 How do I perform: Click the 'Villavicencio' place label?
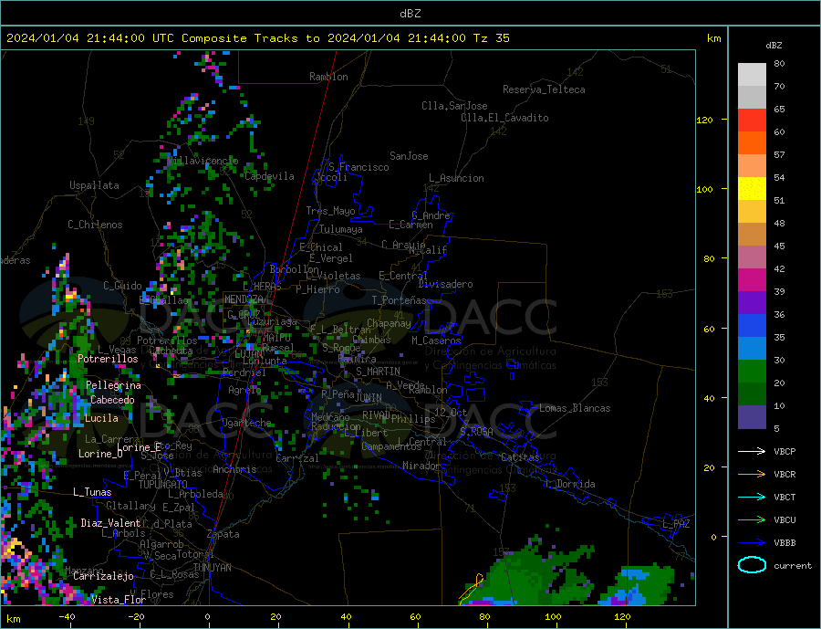tap(203, 161)
